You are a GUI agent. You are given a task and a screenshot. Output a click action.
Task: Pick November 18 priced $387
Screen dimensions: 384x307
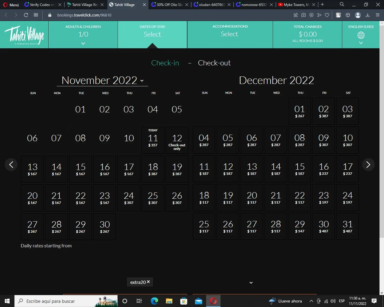pyautogui.click(x=153, y=169)
